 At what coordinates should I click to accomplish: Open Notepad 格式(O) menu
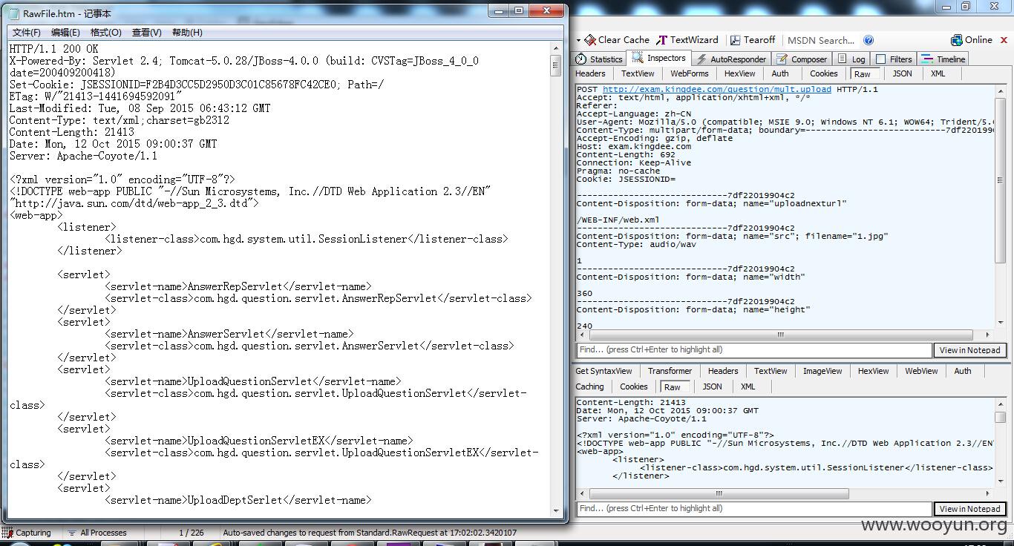(x=105, y=33)
